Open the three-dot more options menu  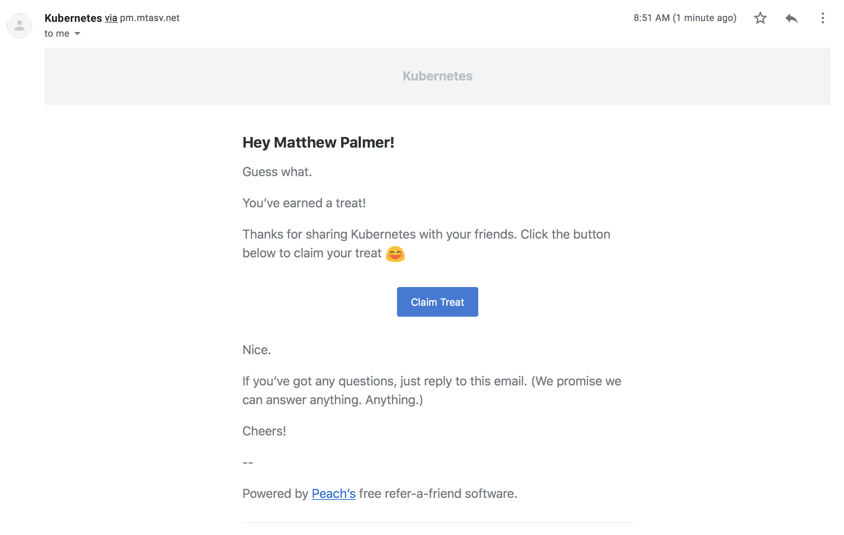coord(823,18)
